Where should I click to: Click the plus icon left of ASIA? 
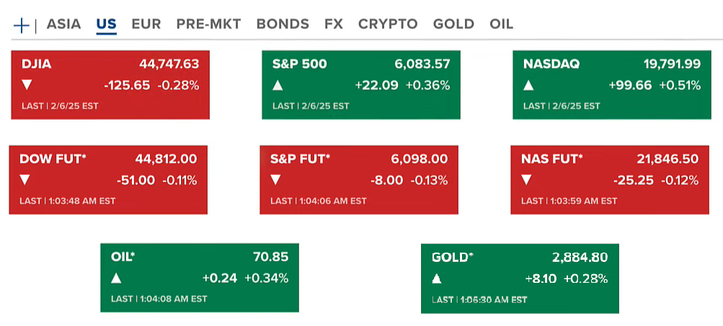22,25
